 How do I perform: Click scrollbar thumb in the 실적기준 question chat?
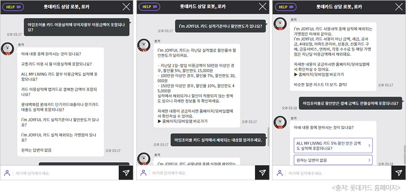pyautogui.click(x=268, y=137)
